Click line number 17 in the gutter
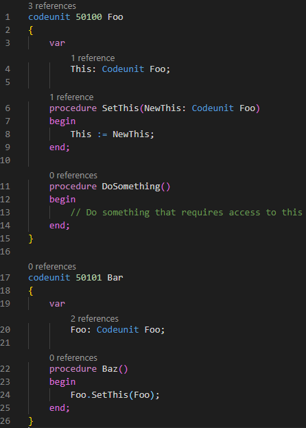 tap(5, 278)
